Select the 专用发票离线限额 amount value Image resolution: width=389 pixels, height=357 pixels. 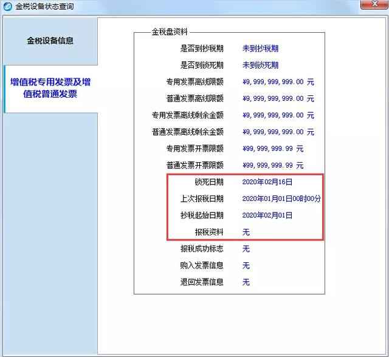coord(272,82)
